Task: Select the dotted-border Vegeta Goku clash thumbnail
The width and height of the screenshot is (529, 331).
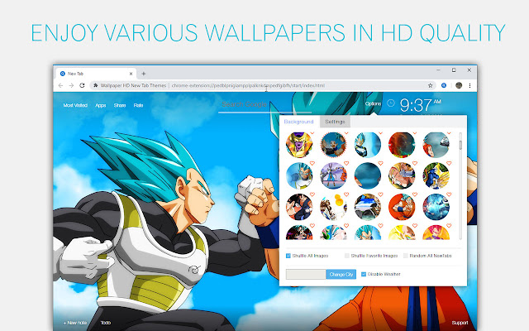Action: pyautogui.click(x=333, y=145)
